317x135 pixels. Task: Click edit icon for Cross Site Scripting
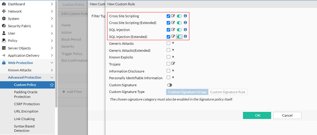173,16
